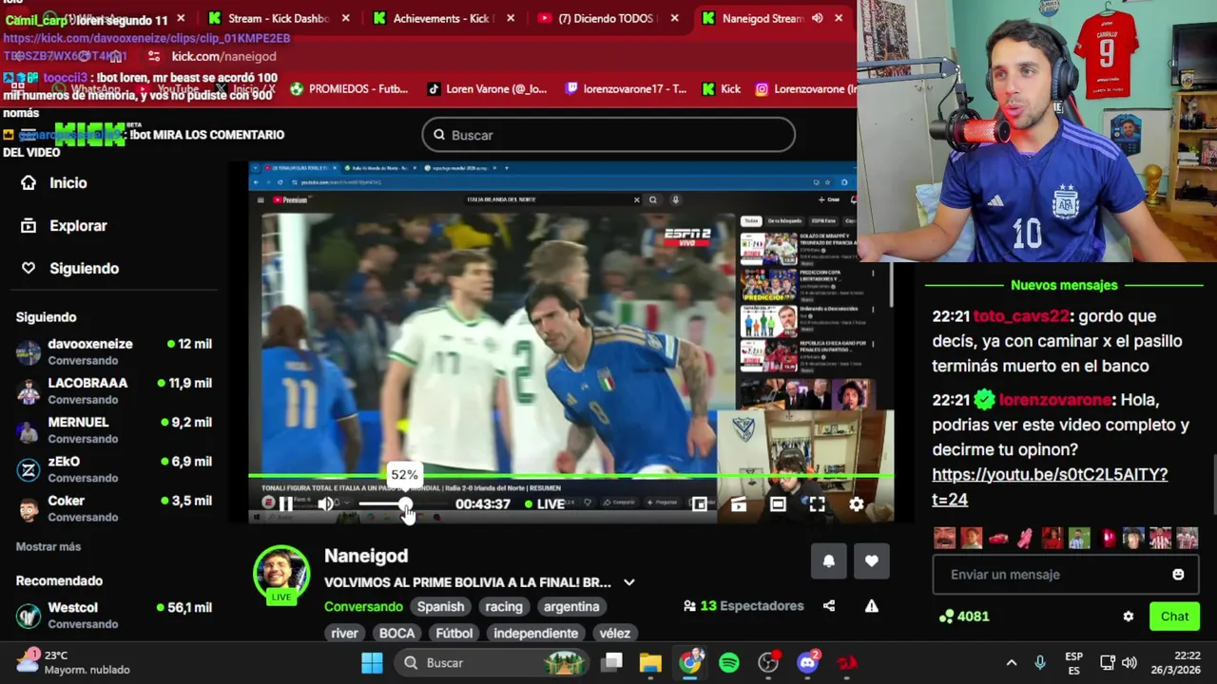The image size is (1217, 684).
Task: Select the Spanish language tag
Action: click(440, 606)
